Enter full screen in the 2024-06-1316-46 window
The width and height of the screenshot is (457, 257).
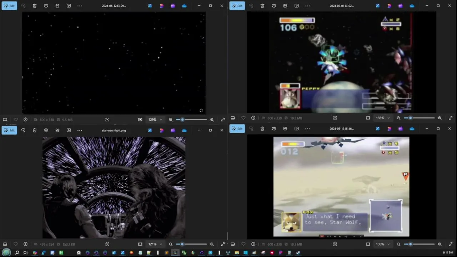pos(451,244)
